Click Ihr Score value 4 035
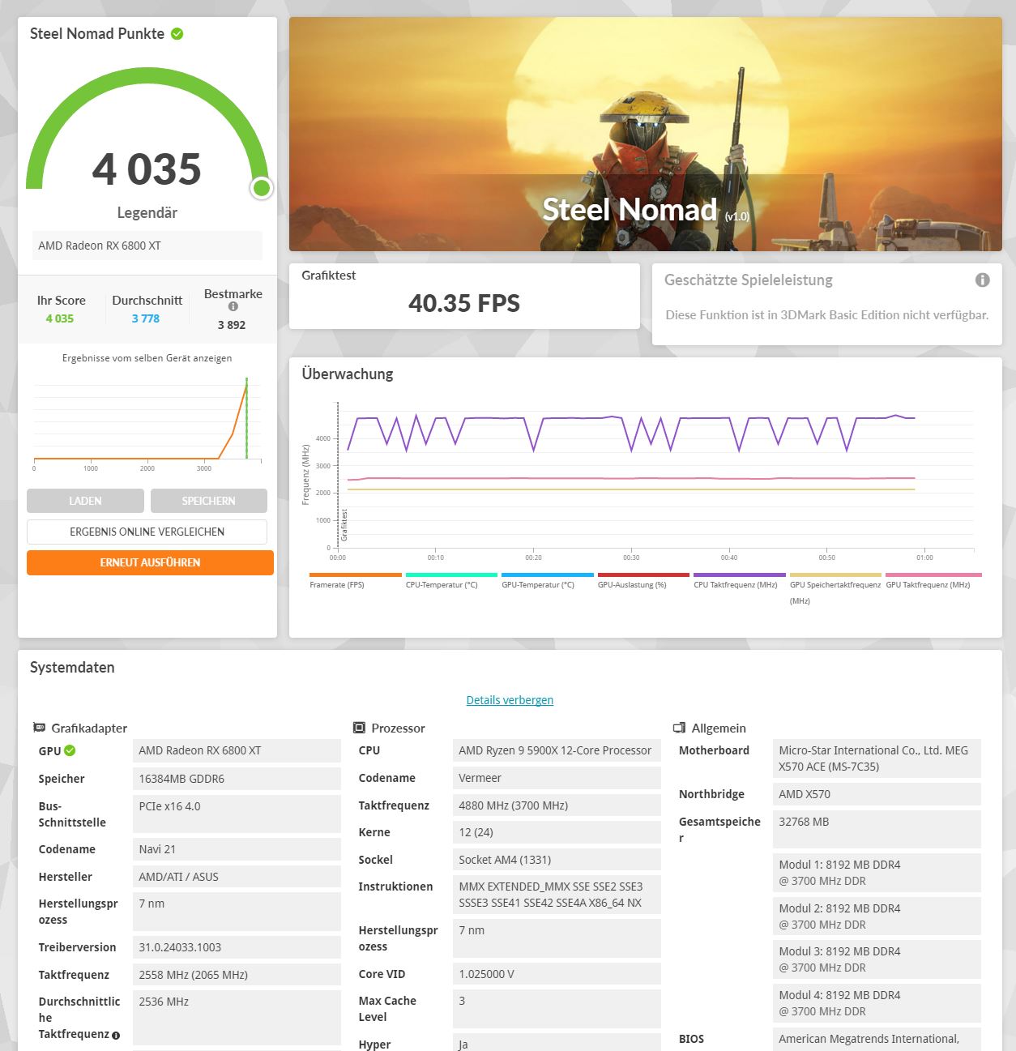 pos(60,318)
